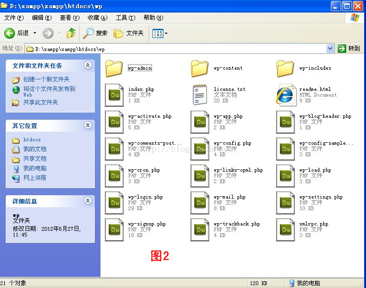Select wp-blog-header.php file icon

click(x=286, y=122)
